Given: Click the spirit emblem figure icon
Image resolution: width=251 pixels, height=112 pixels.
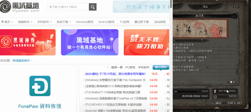Looking at the screenshot, I should (215, 91).
